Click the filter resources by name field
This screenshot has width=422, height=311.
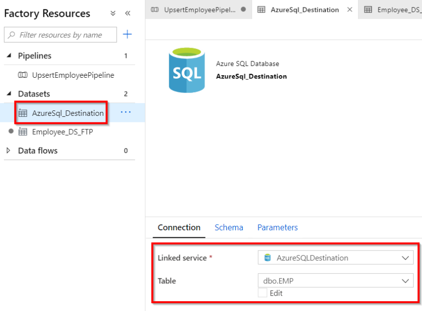pos(60,35)
